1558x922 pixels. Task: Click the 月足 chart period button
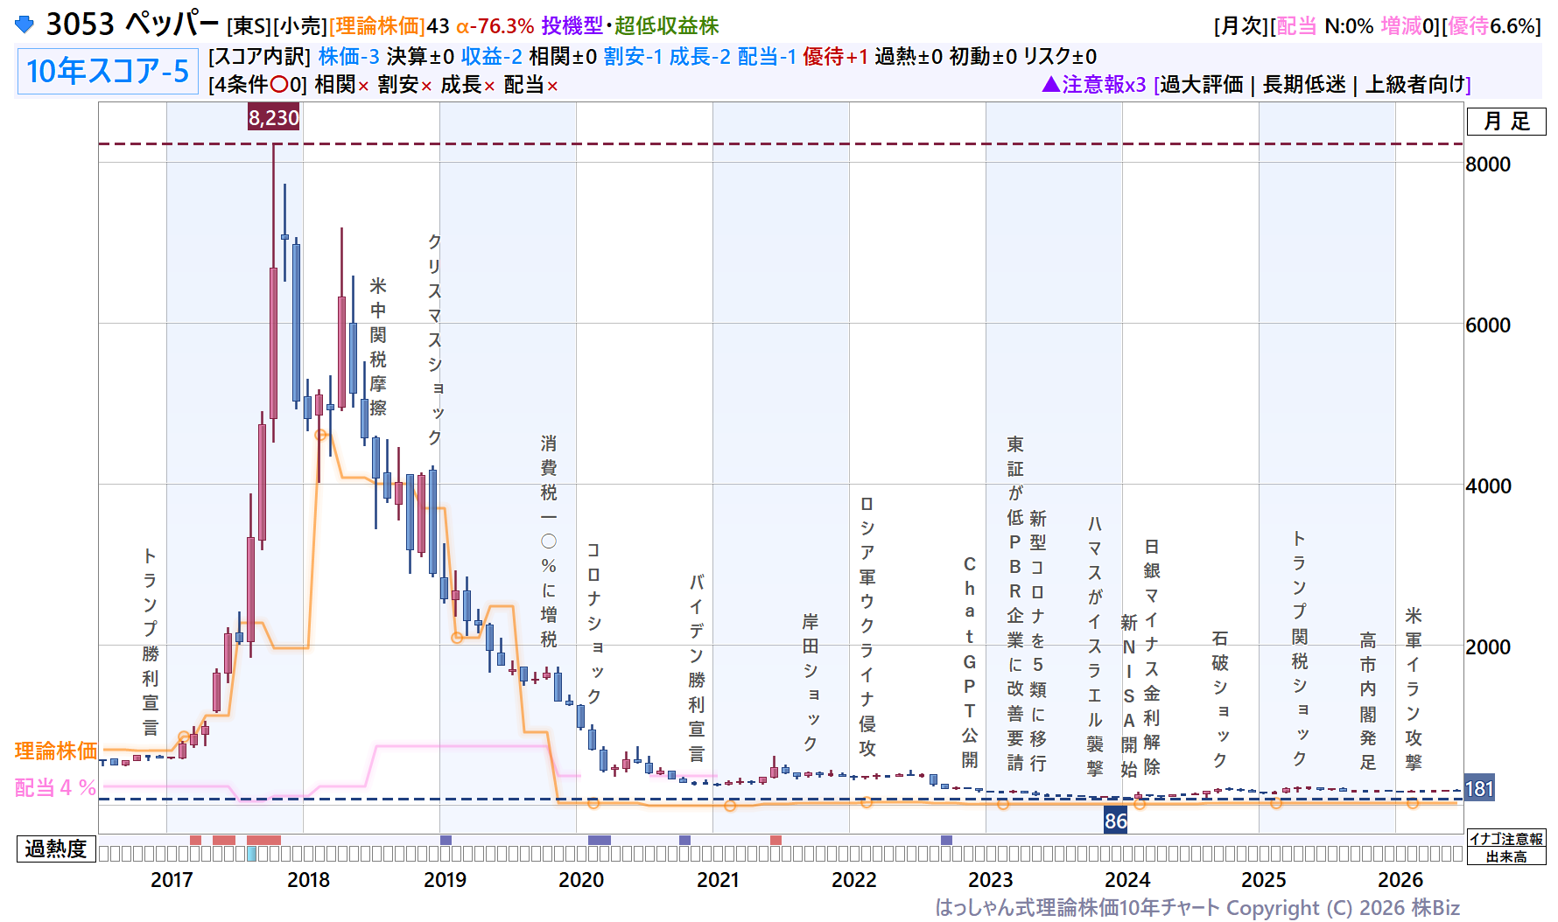click(x=1506, y=121)
